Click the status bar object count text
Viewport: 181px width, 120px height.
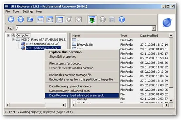(39, 112)
